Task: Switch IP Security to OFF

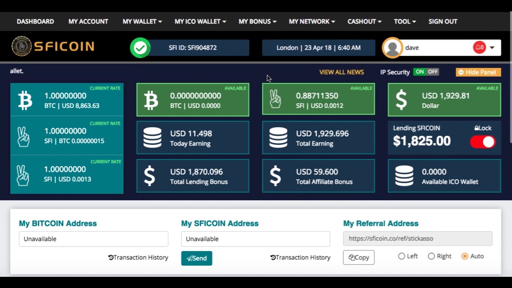Action: (432, 72)
